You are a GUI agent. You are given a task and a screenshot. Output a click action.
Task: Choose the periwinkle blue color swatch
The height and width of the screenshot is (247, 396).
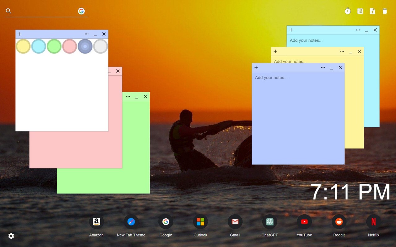[85, 46]
